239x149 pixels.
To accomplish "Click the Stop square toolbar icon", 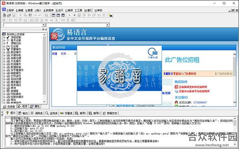I will pos(74,15).
